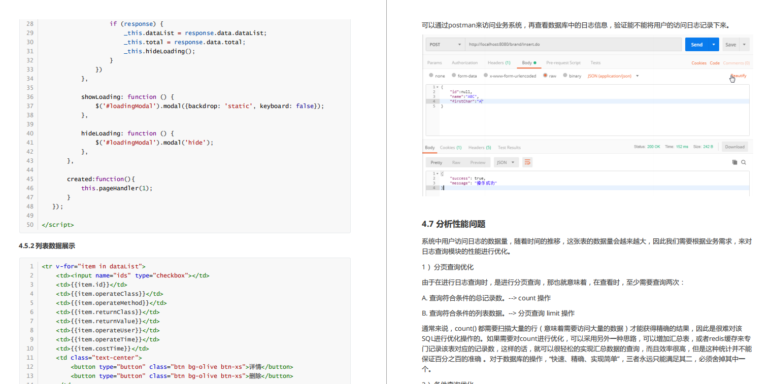Click the blue Send button
Screen dimensions: 770x384
pos(697,45)
